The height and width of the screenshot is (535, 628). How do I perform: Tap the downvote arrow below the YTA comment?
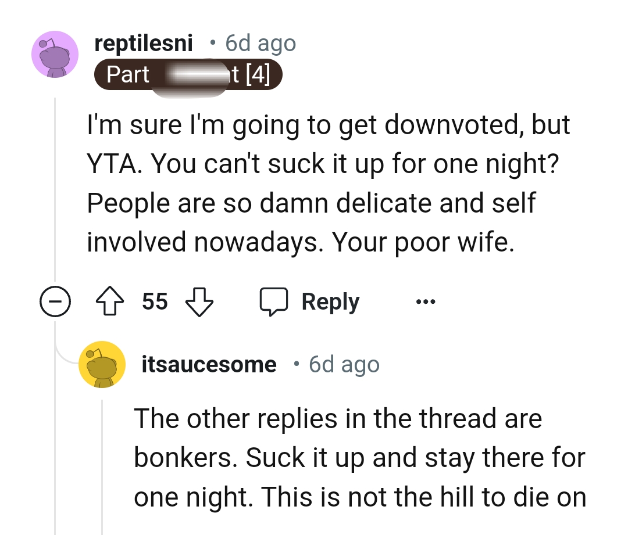click(x=199, y=301)
